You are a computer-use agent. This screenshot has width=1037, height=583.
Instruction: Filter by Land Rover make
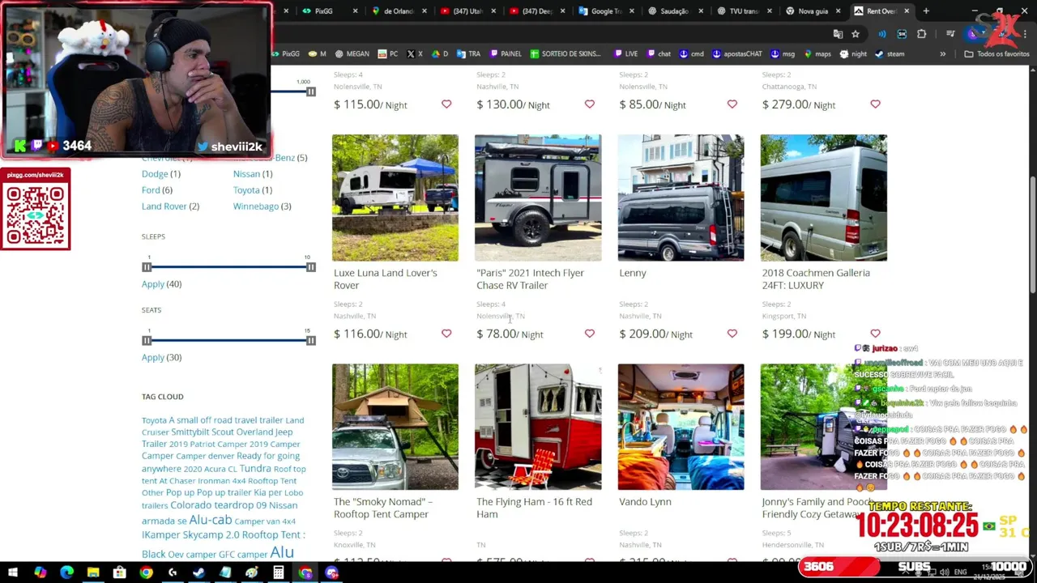164,206
